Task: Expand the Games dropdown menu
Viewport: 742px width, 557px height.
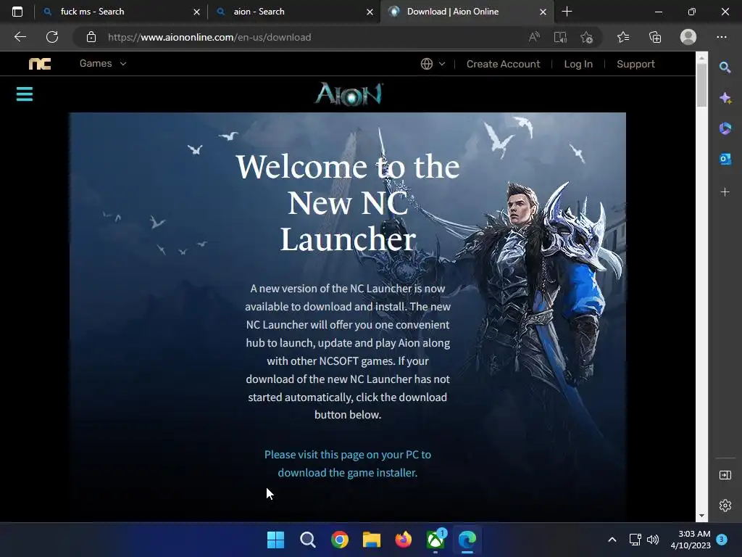Action: [x=103, y=64]
